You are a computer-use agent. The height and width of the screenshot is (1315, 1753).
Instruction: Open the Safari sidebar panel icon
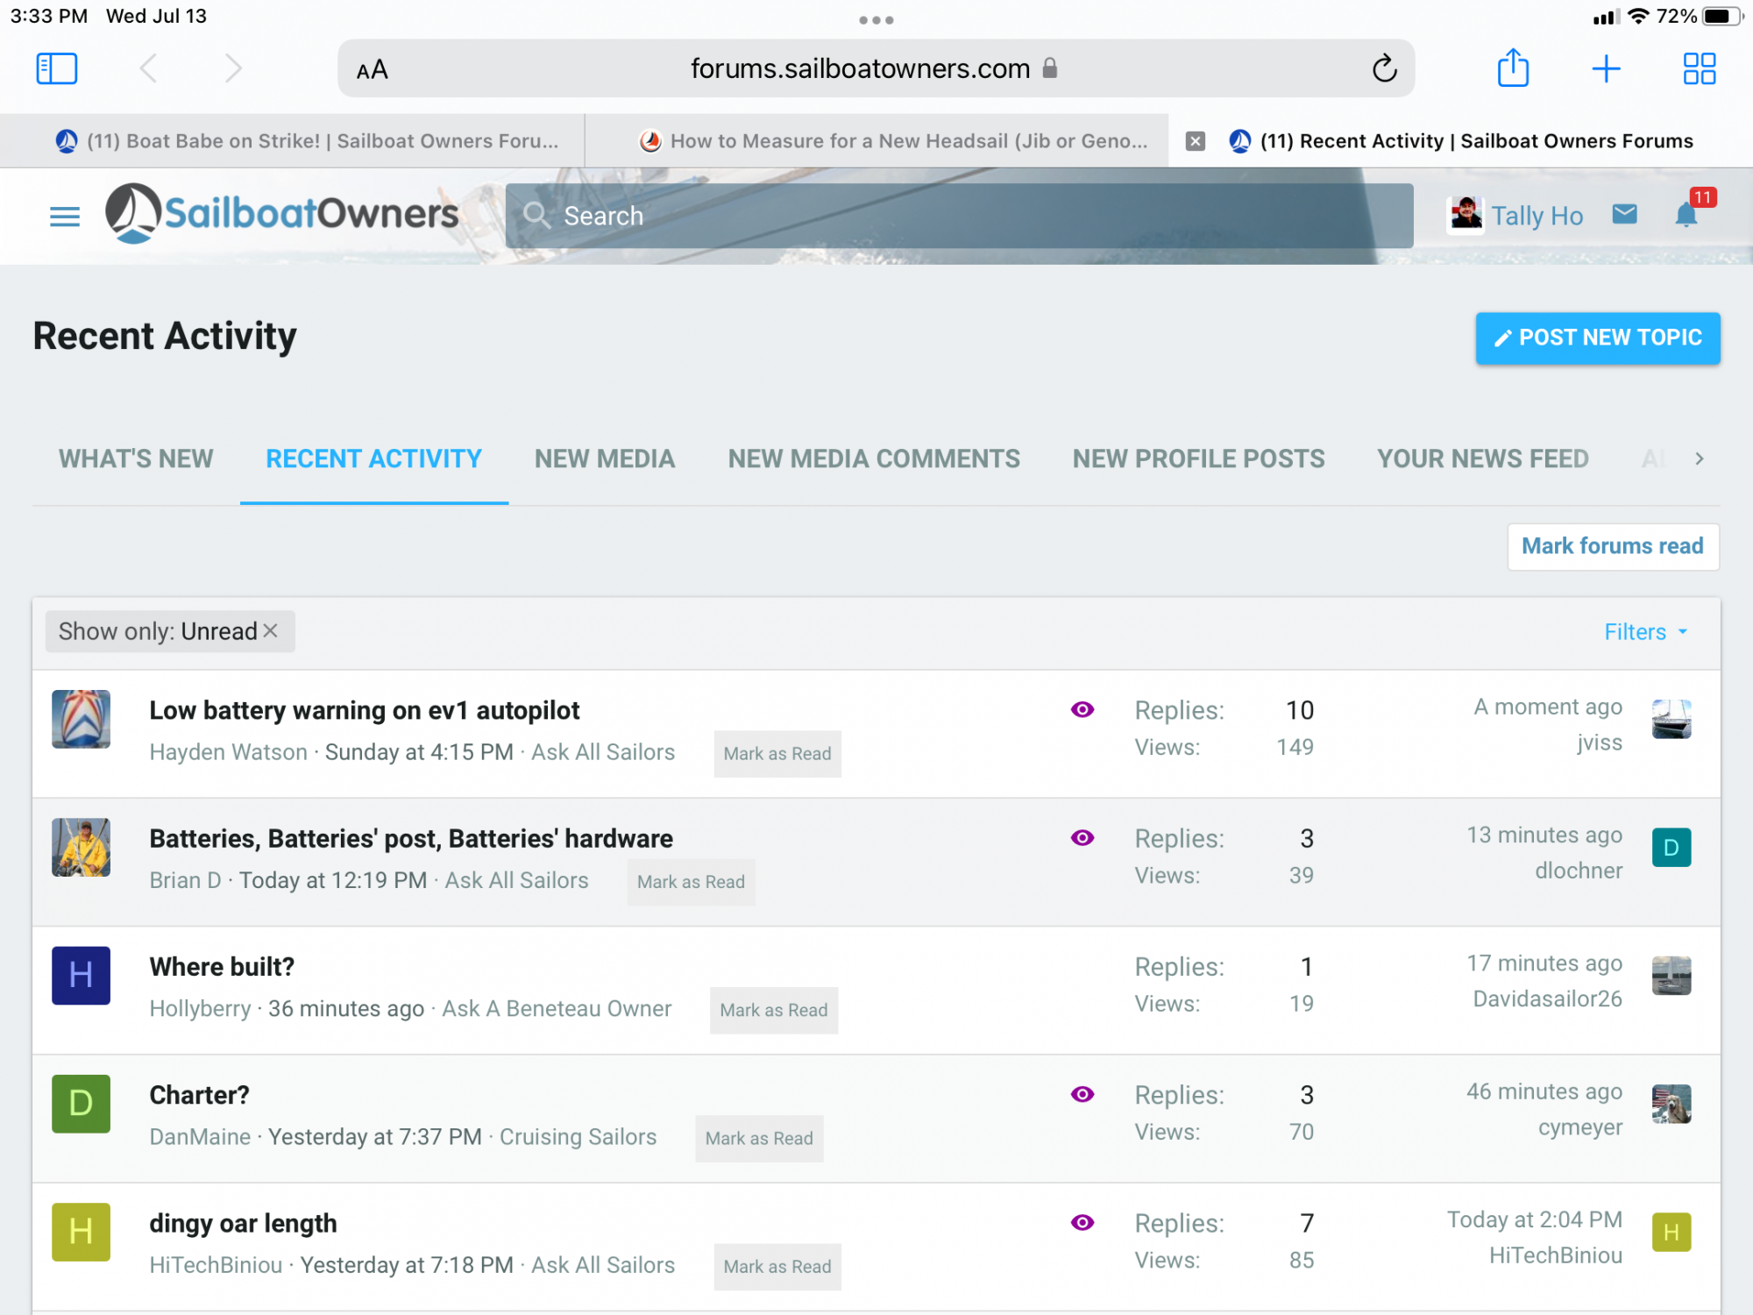point(57,68)
